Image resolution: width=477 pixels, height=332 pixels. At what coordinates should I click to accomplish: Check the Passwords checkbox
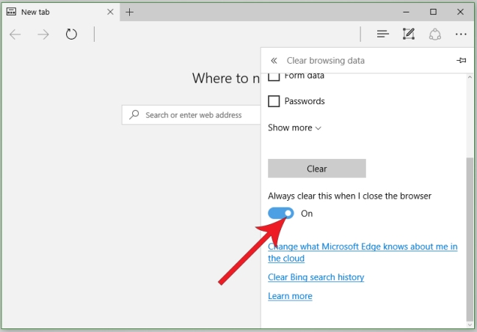click(274, 101)
